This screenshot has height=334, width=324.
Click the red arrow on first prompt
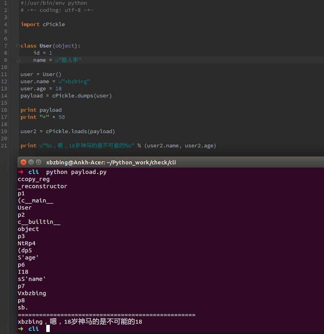tap(21, 172)
